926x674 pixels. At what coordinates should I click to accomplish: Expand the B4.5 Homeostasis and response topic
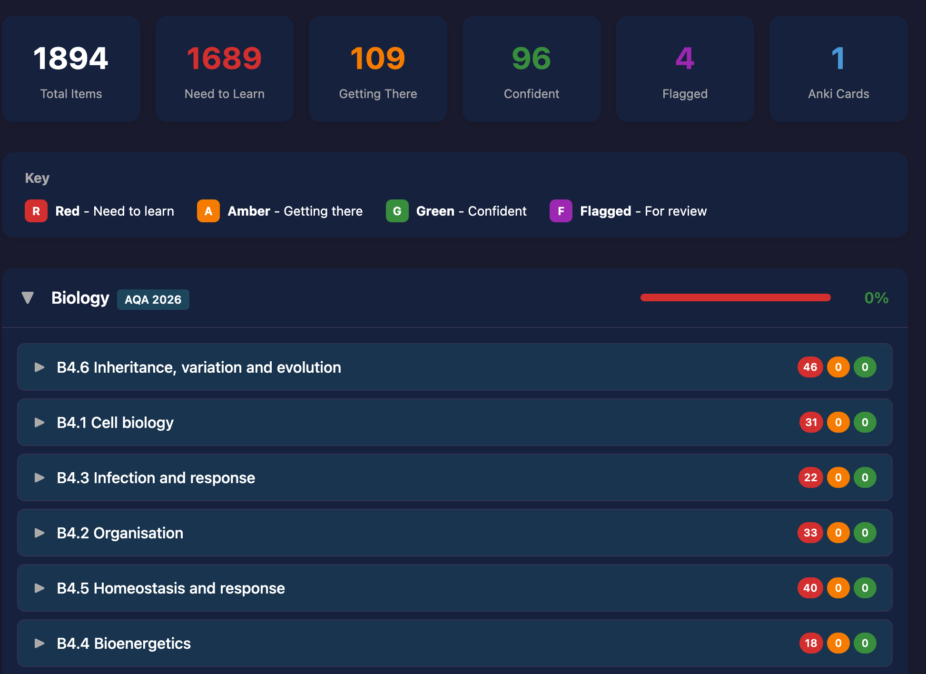pos(39,588)
